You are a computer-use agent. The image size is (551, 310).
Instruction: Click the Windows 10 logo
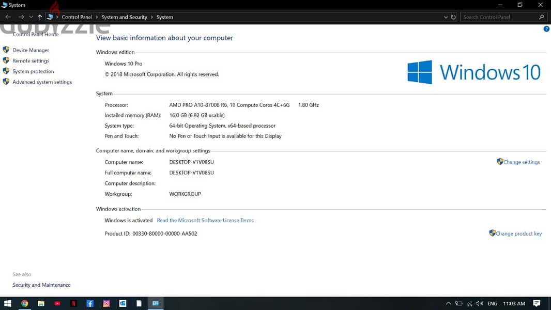(474, 72)
